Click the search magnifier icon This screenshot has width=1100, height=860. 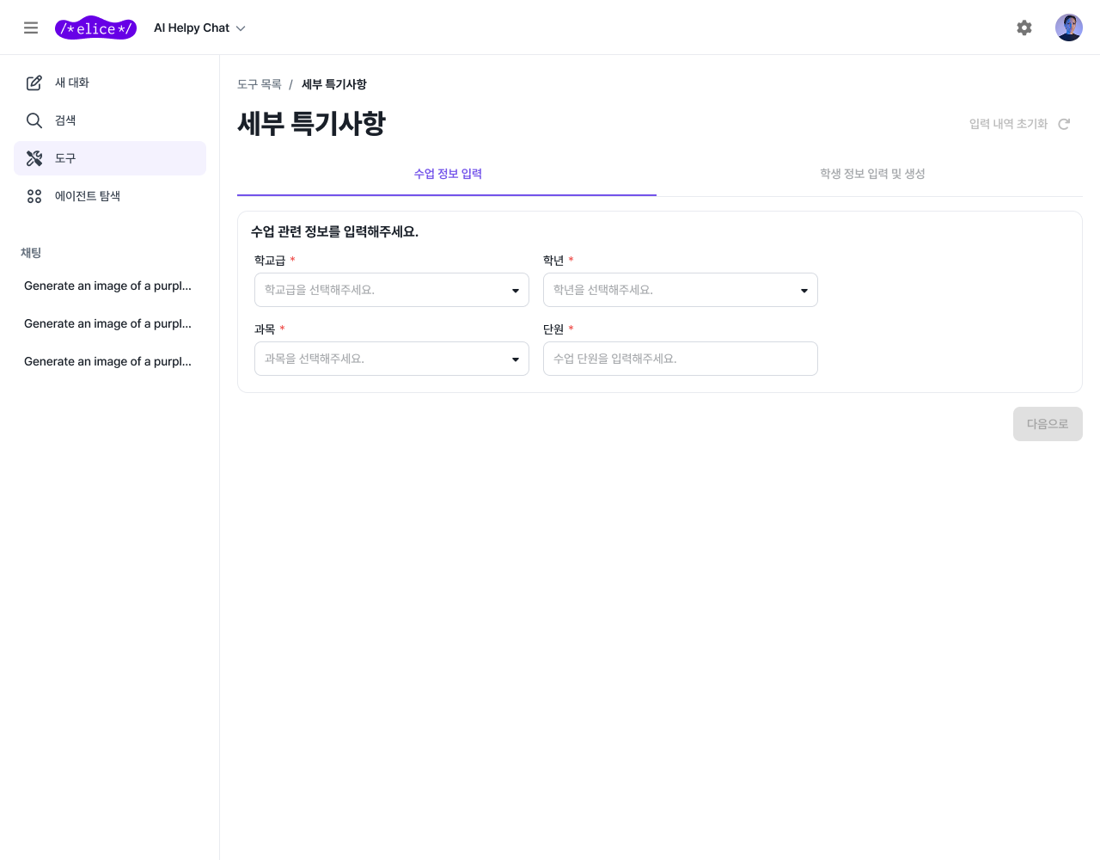tap(34, 120)
